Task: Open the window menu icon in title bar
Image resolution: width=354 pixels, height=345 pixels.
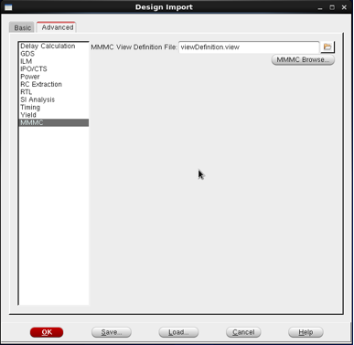Action: [x=8, y=7]
